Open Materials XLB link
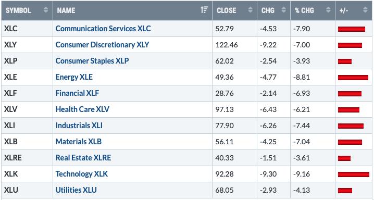The width and height of the screenshot is (374, 200). tap(79, 142)
